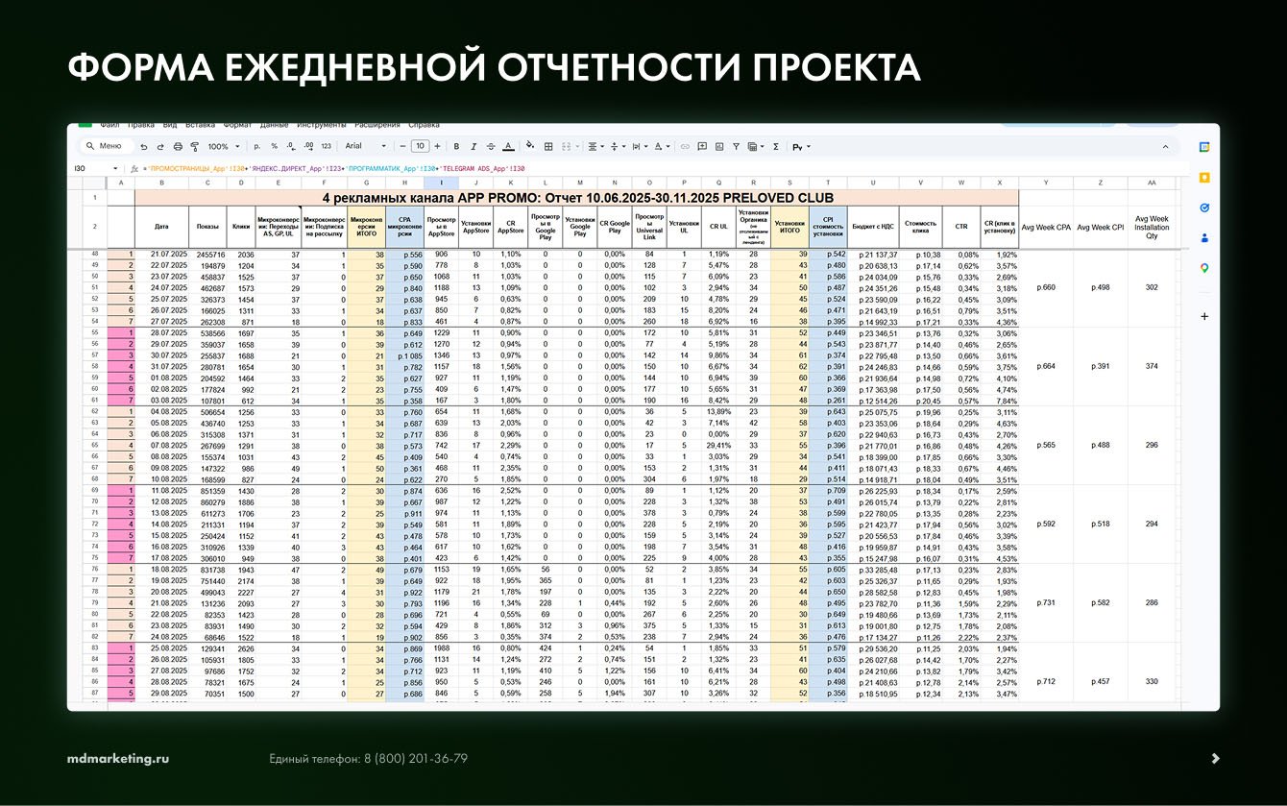Redo the last undone action
The image size is (1287, 806).
pyautogui.click(x=160, y=147)
